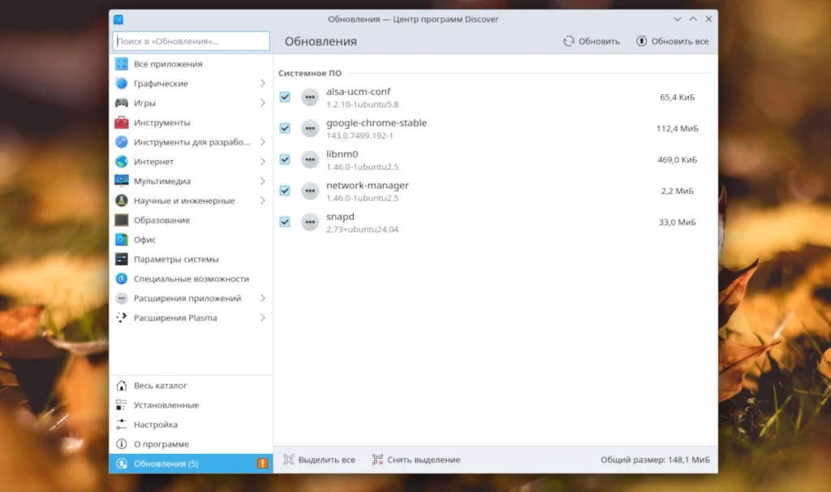Click the alsa-ucm-conf package name
The width and height of the screenshot is (831, 492).
[x=358, y=92]
